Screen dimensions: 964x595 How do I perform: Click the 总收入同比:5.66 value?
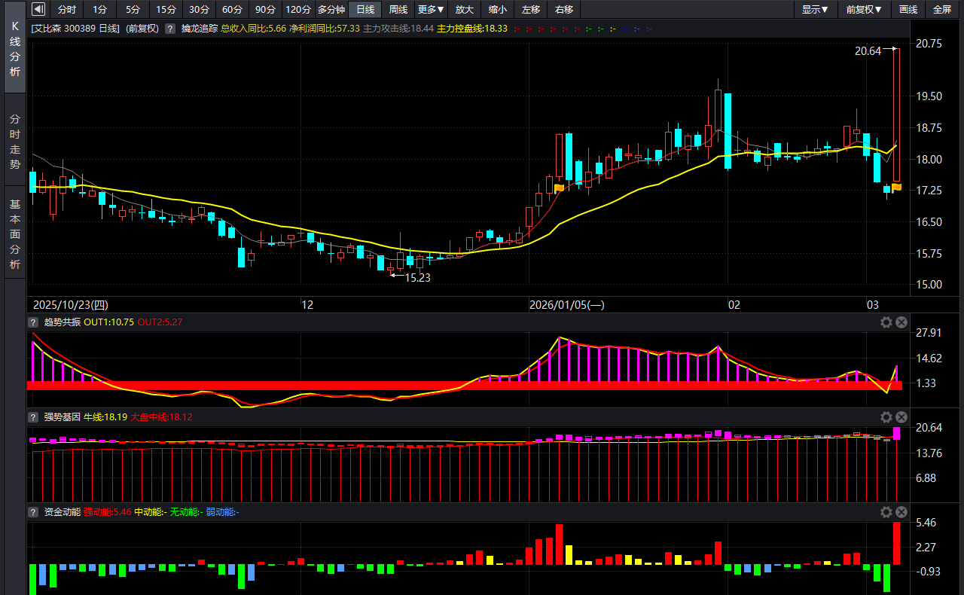[x=254, y=29]
